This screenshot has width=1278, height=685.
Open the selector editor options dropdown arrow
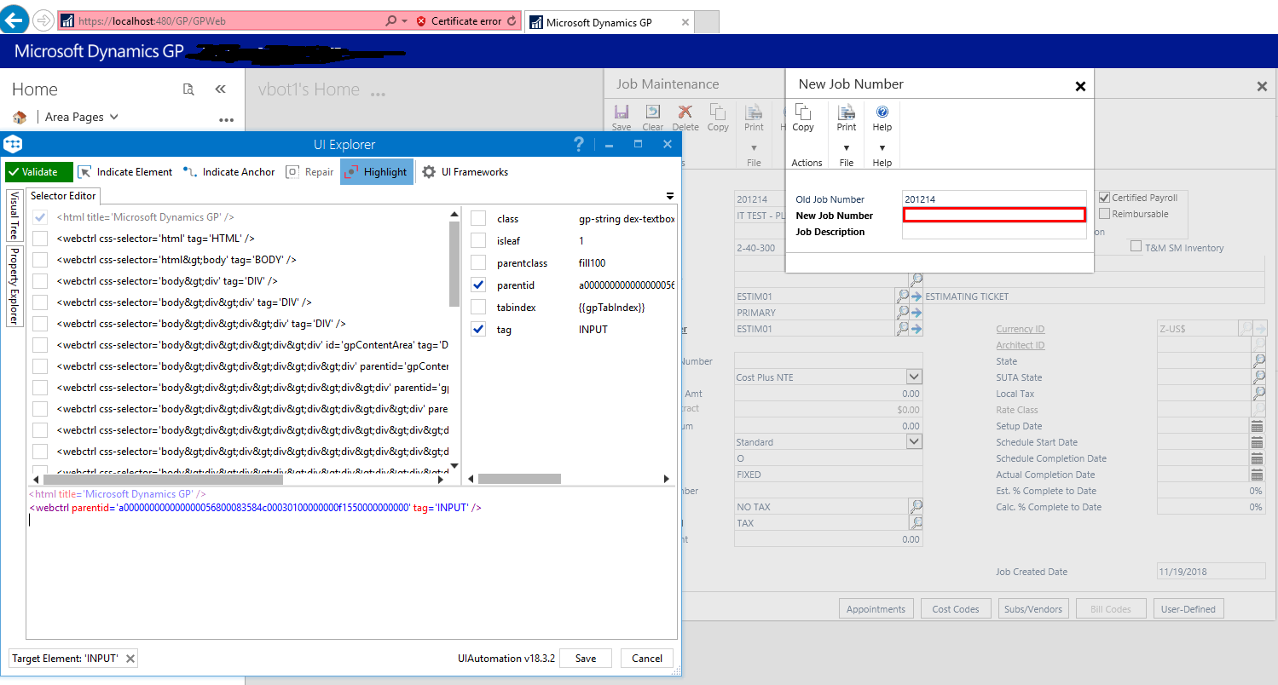click(670, 196)
